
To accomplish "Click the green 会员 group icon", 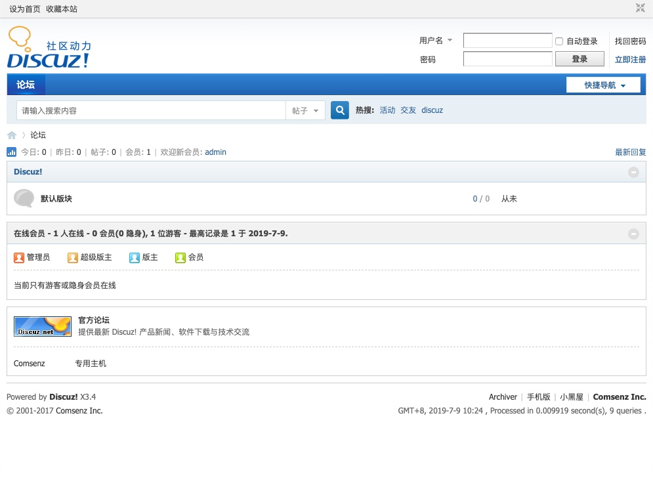I will [179, 257].
